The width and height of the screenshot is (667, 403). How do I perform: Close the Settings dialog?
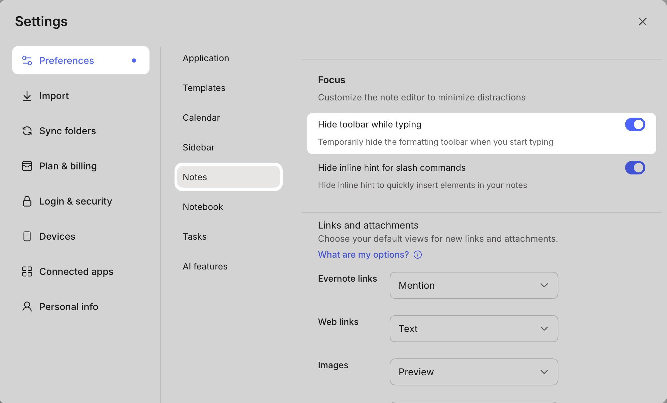pos(642,22)
